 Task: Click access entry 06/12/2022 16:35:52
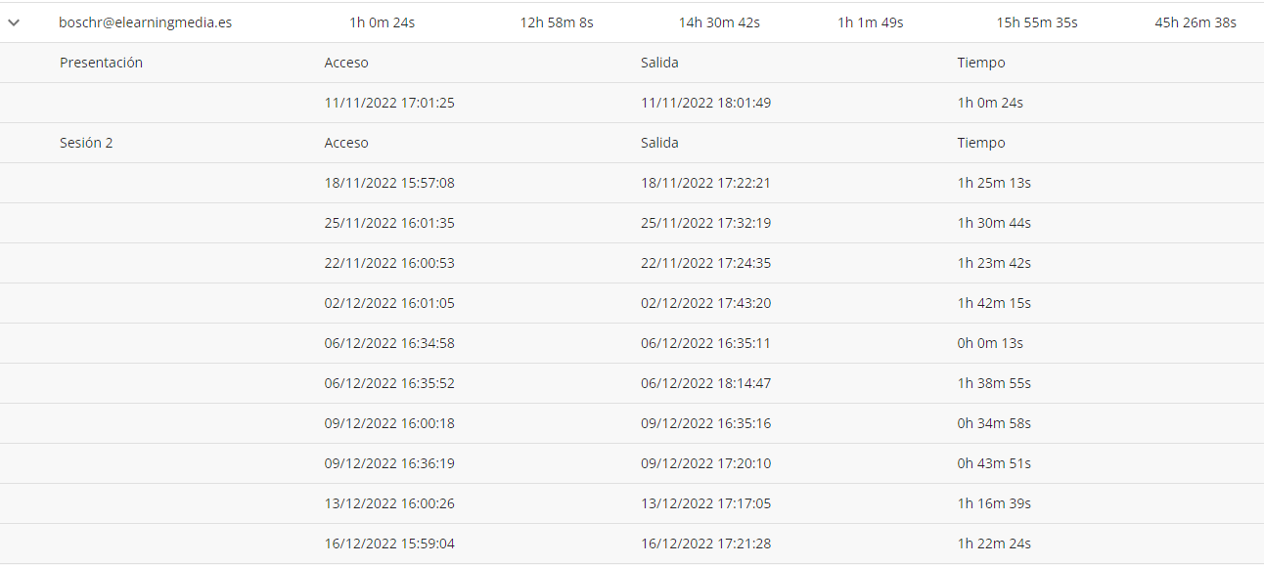(389, 383)
